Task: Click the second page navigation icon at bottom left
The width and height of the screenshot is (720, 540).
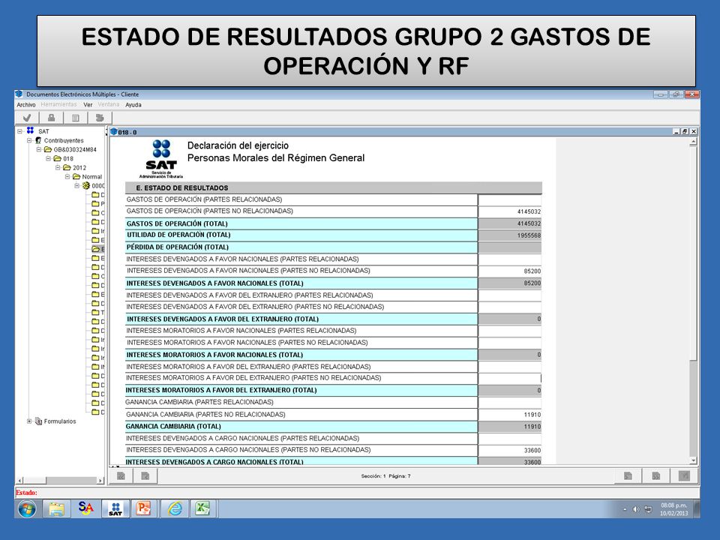Action: (x=145, y=475)
